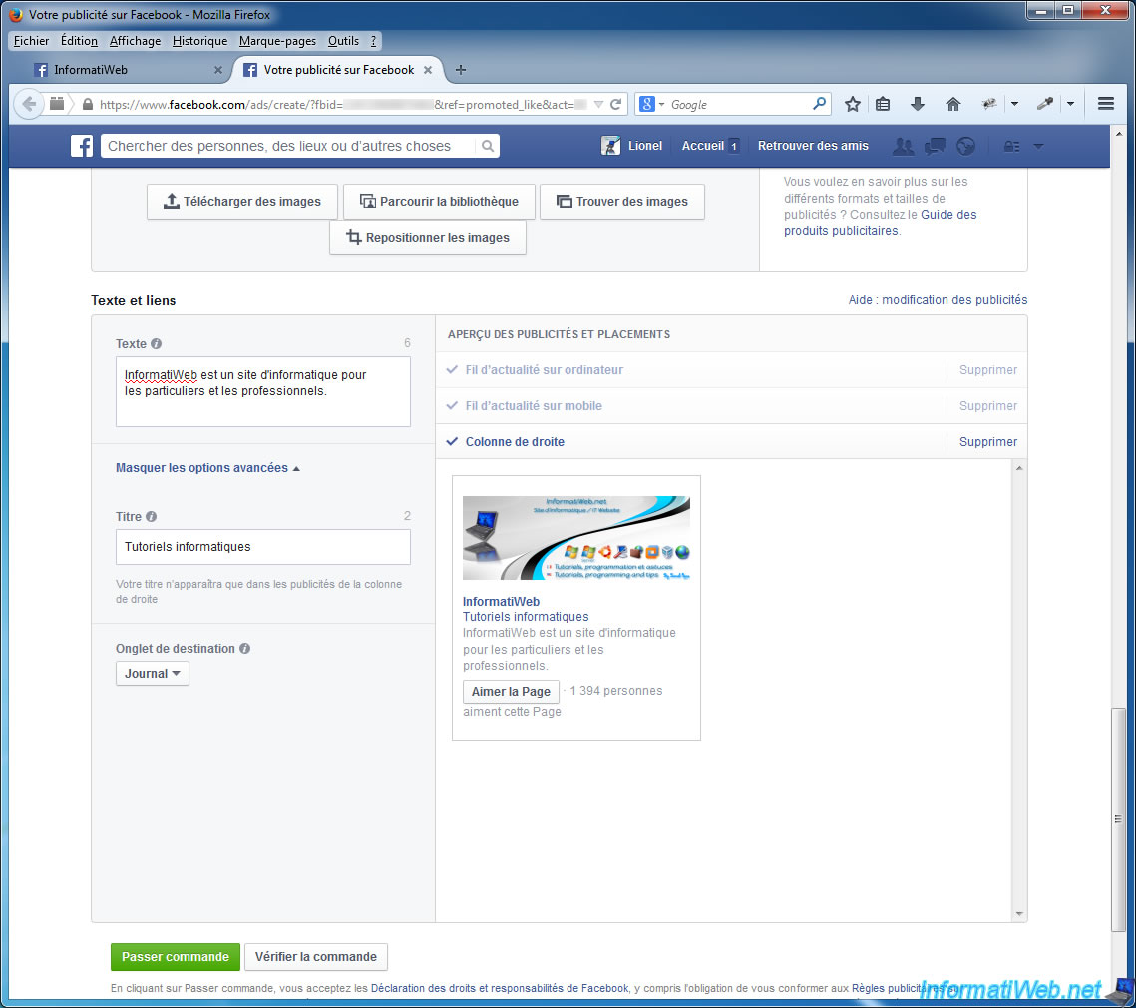Close the Votre publicité sur Facebook tab

(428, 70)
